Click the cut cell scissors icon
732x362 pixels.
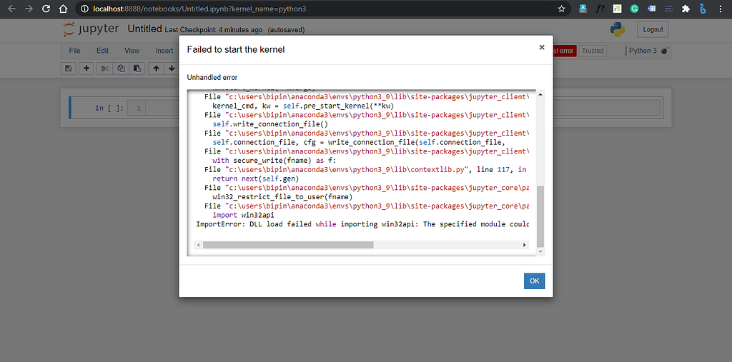(104, 69)
